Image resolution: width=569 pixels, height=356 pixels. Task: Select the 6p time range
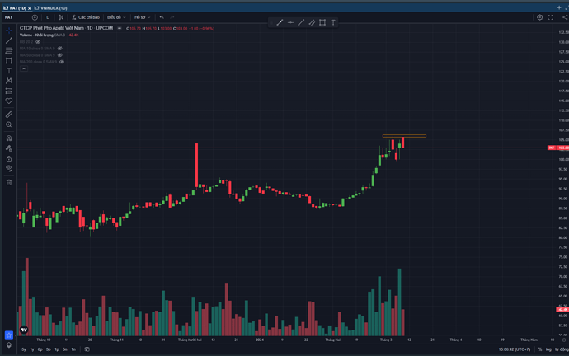(40, 349)
